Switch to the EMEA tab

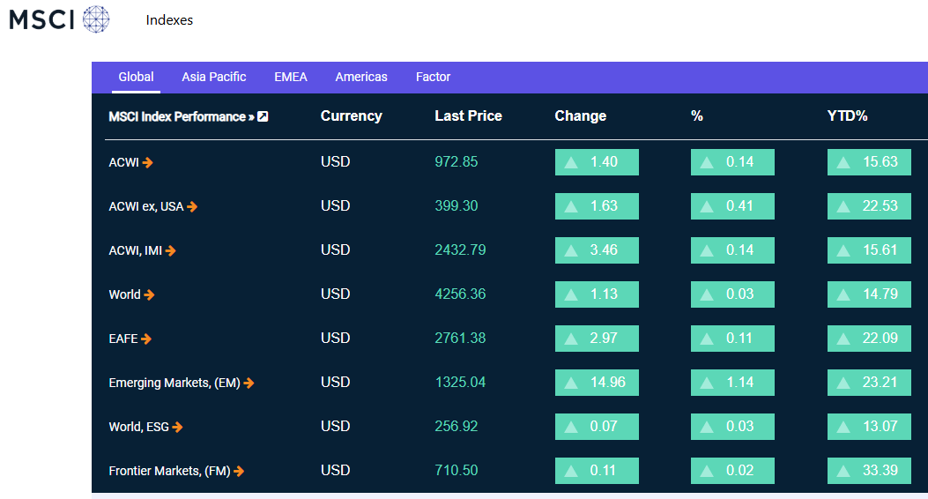[291, 77]
